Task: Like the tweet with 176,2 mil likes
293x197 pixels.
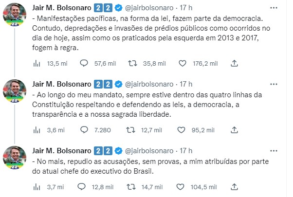Action: pyautogui.click(x=183, y=63)
